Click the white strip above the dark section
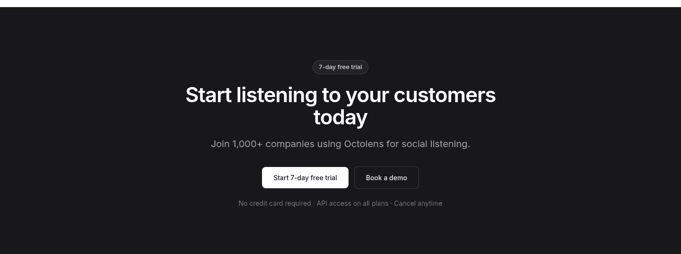 coord(340,3)
